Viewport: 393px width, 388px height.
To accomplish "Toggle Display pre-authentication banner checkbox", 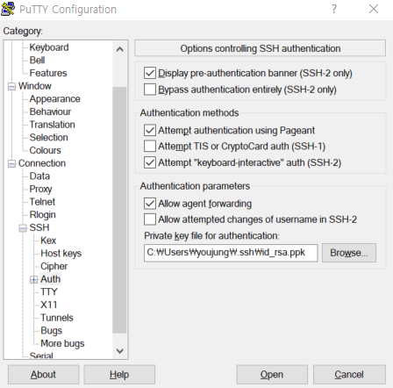I will (x=150, y=73).
